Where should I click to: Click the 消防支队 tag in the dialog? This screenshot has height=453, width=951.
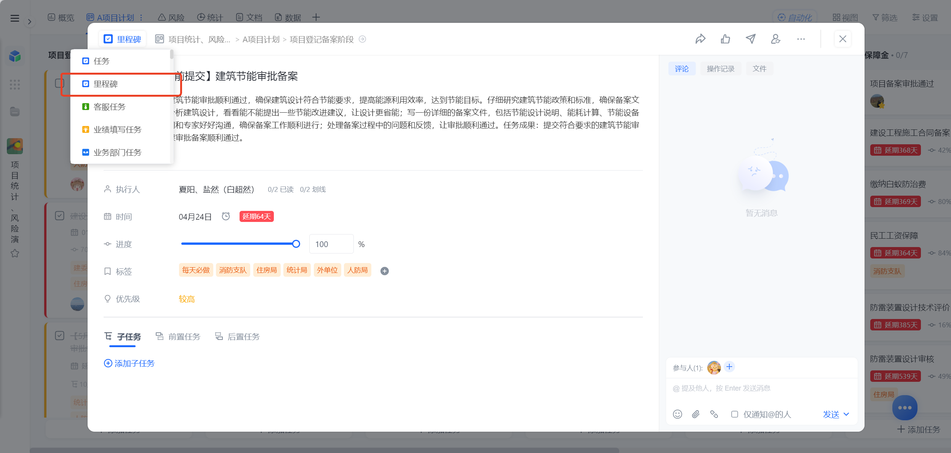click(x=233, y=270)
